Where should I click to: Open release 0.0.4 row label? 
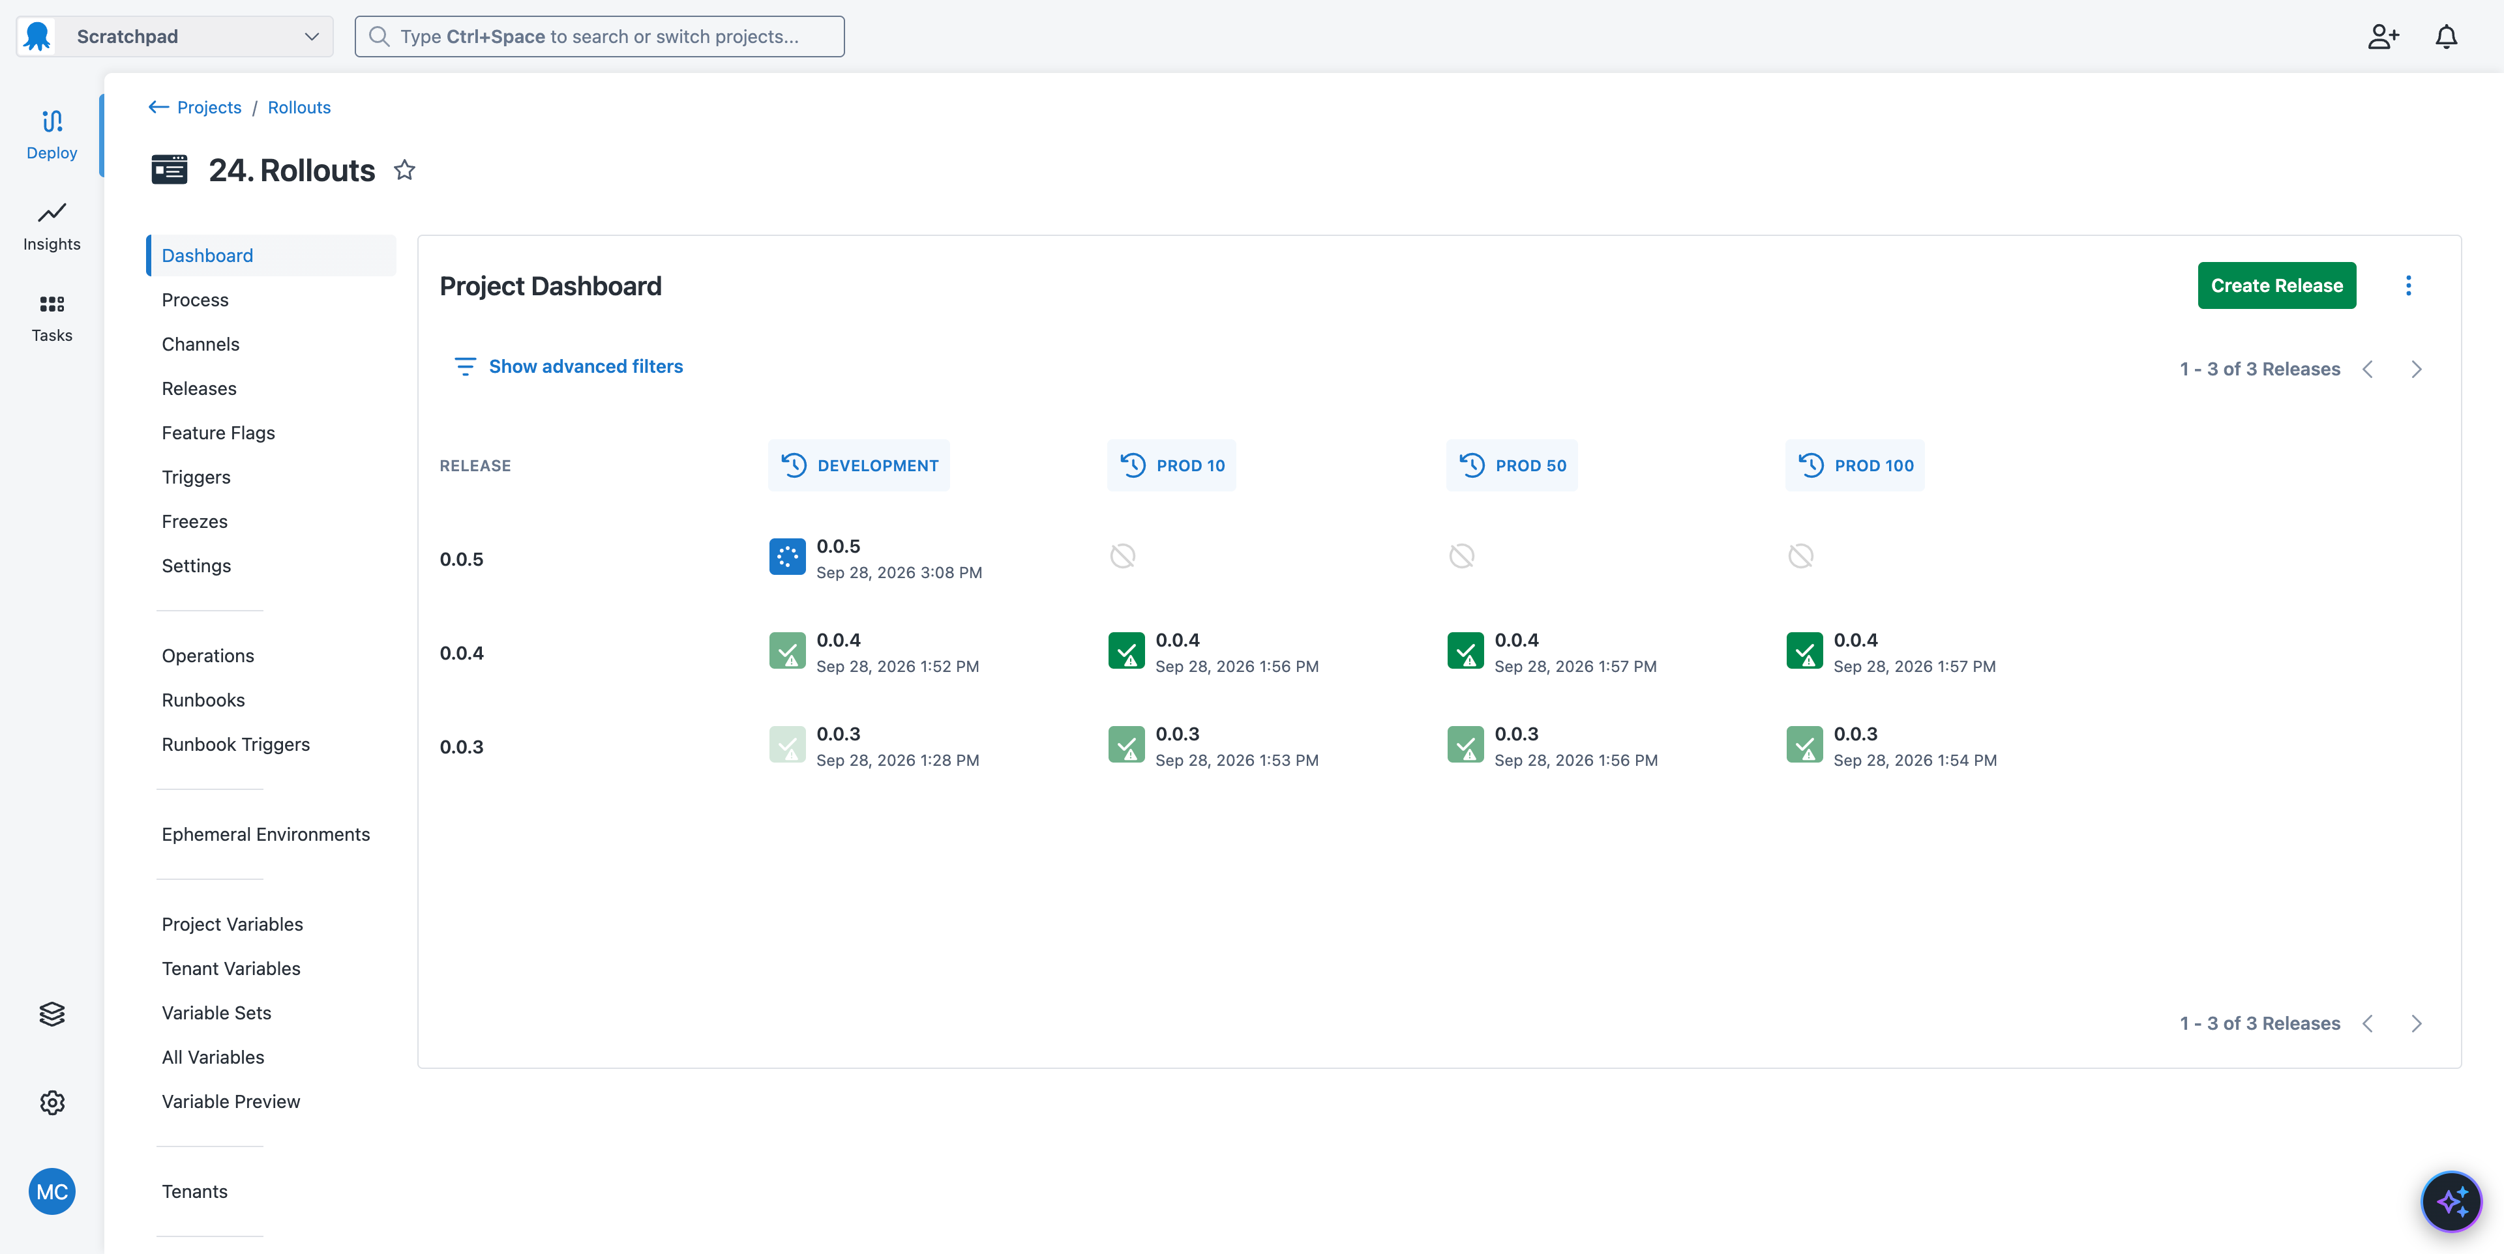tap(462, 652)
